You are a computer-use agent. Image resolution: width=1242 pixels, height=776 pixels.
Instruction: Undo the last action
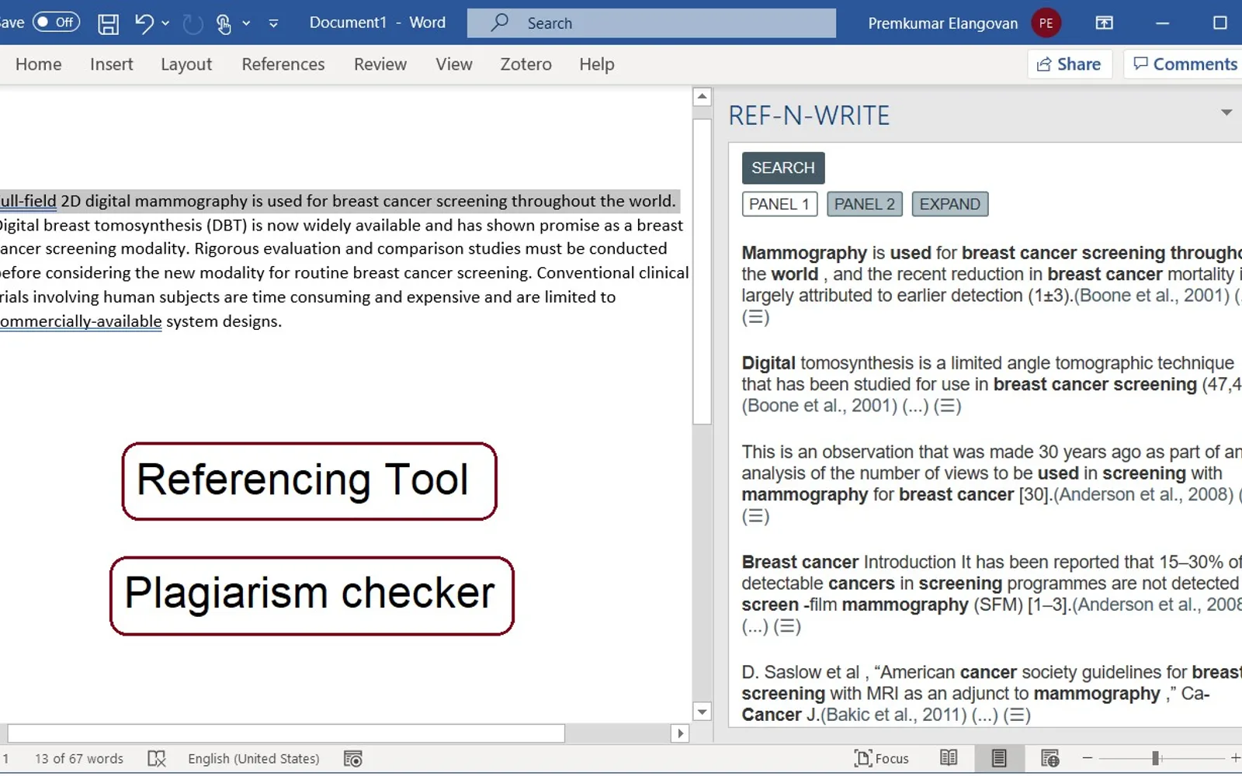pyautogui.click(x=144, y=23)
